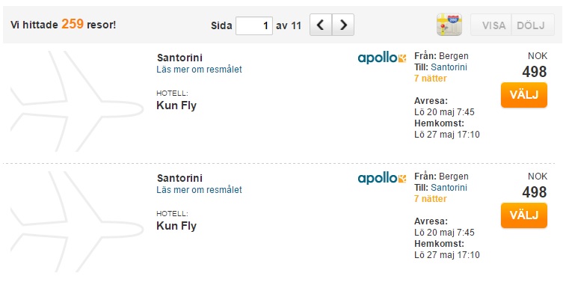Viewport: 566px width, 282px height.
Task: Go to the previous results page arrow
Action: coord(321,25)
